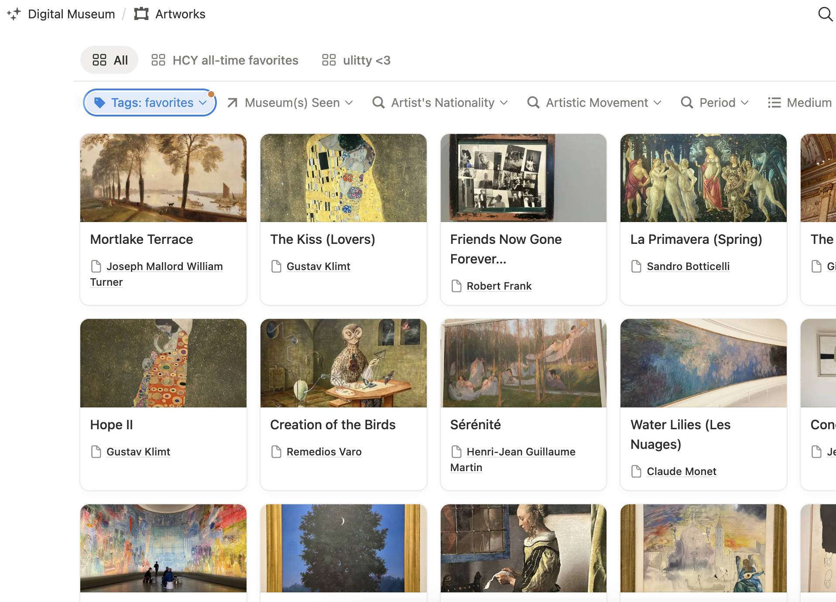Screen dimensions: 836x602
Task: Click page icon on Hope II card
Action: [x=96, y=451]
